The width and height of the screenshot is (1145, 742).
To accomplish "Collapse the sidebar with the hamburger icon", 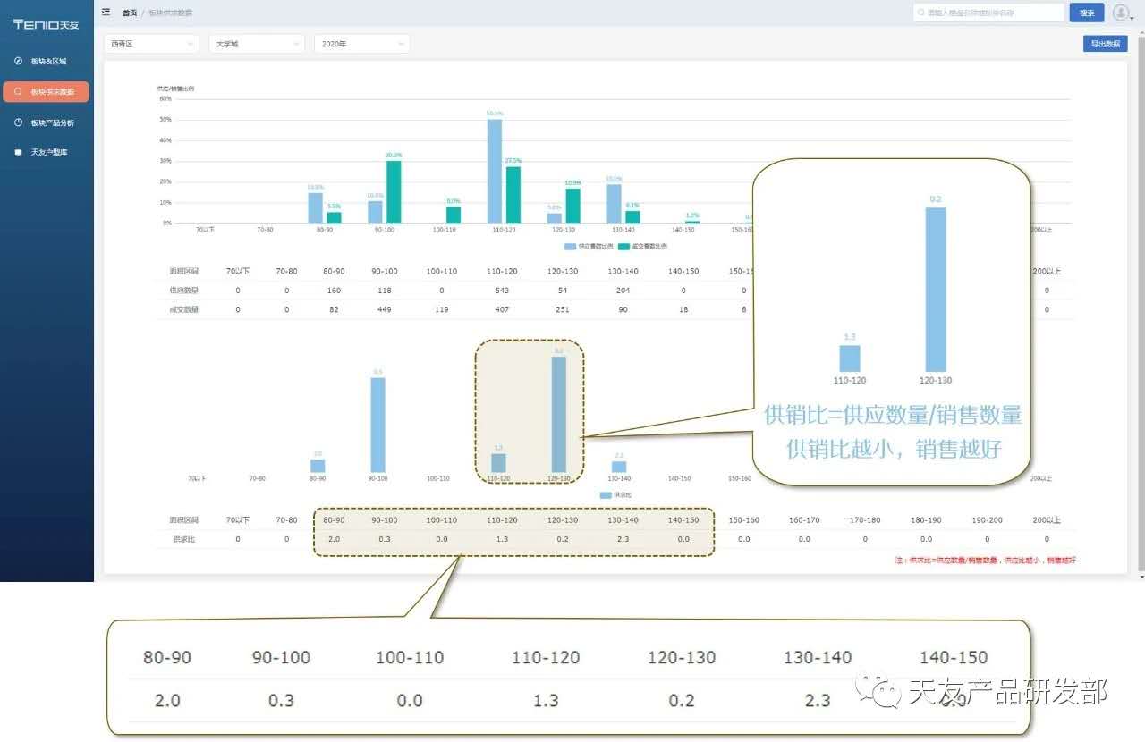I will pos(106,13).
